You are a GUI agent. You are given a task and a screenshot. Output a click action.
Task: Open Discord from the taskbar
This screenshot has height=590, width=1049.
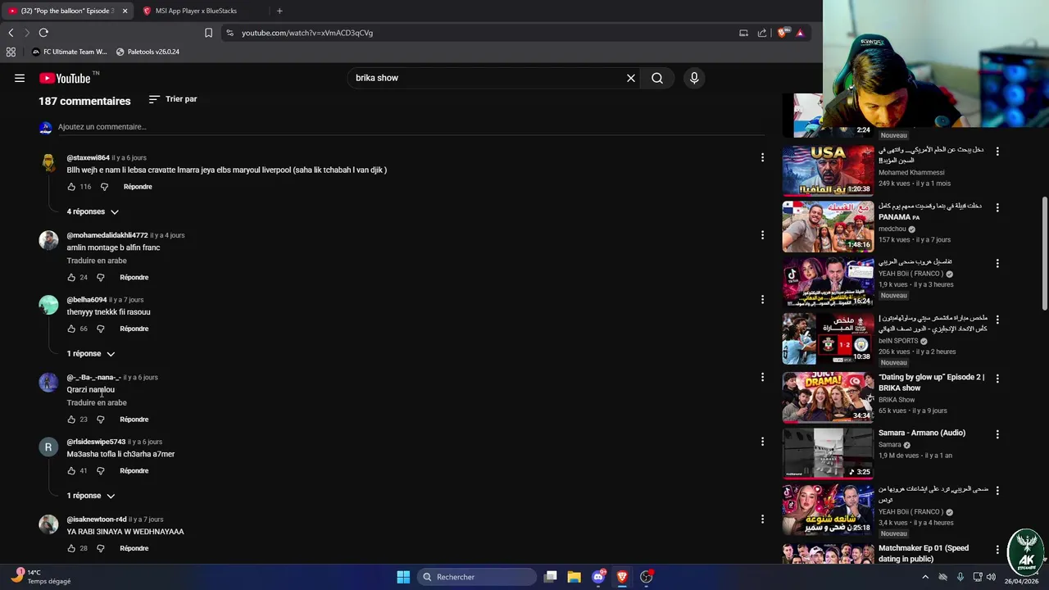[598, 577]
